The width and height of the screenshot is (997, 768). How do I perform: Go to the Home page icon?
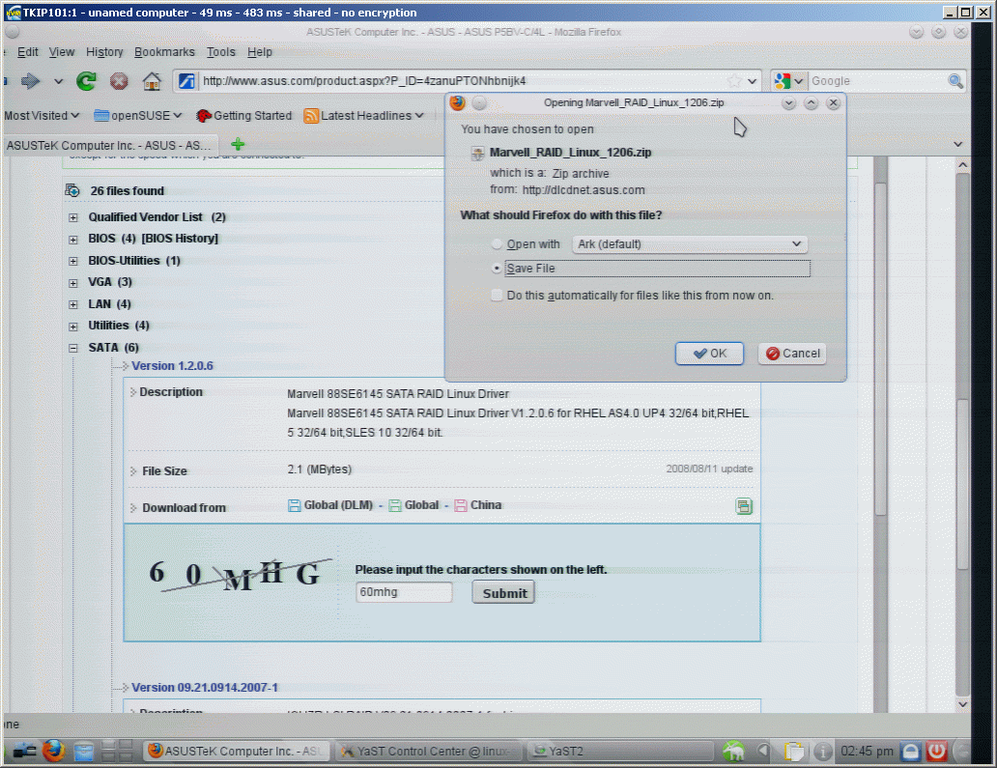coord(152,81)
